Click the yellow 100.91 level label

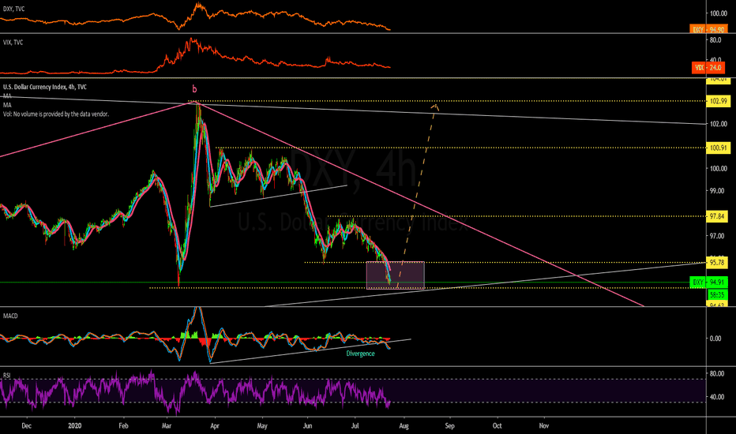click(x=718, y=148)
